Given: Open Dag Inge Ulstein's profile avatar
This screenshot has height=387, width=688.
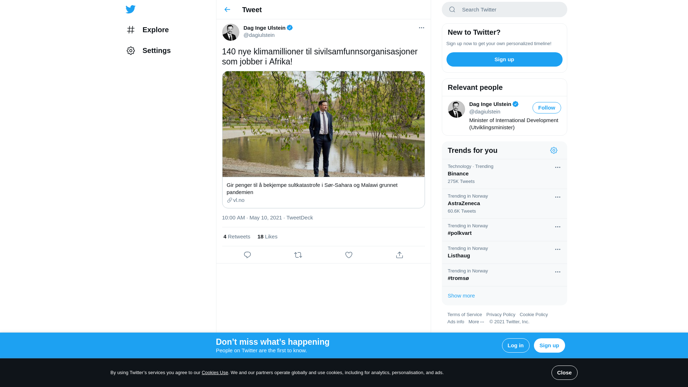Looking at the screenshot, I should click(231, 32).
